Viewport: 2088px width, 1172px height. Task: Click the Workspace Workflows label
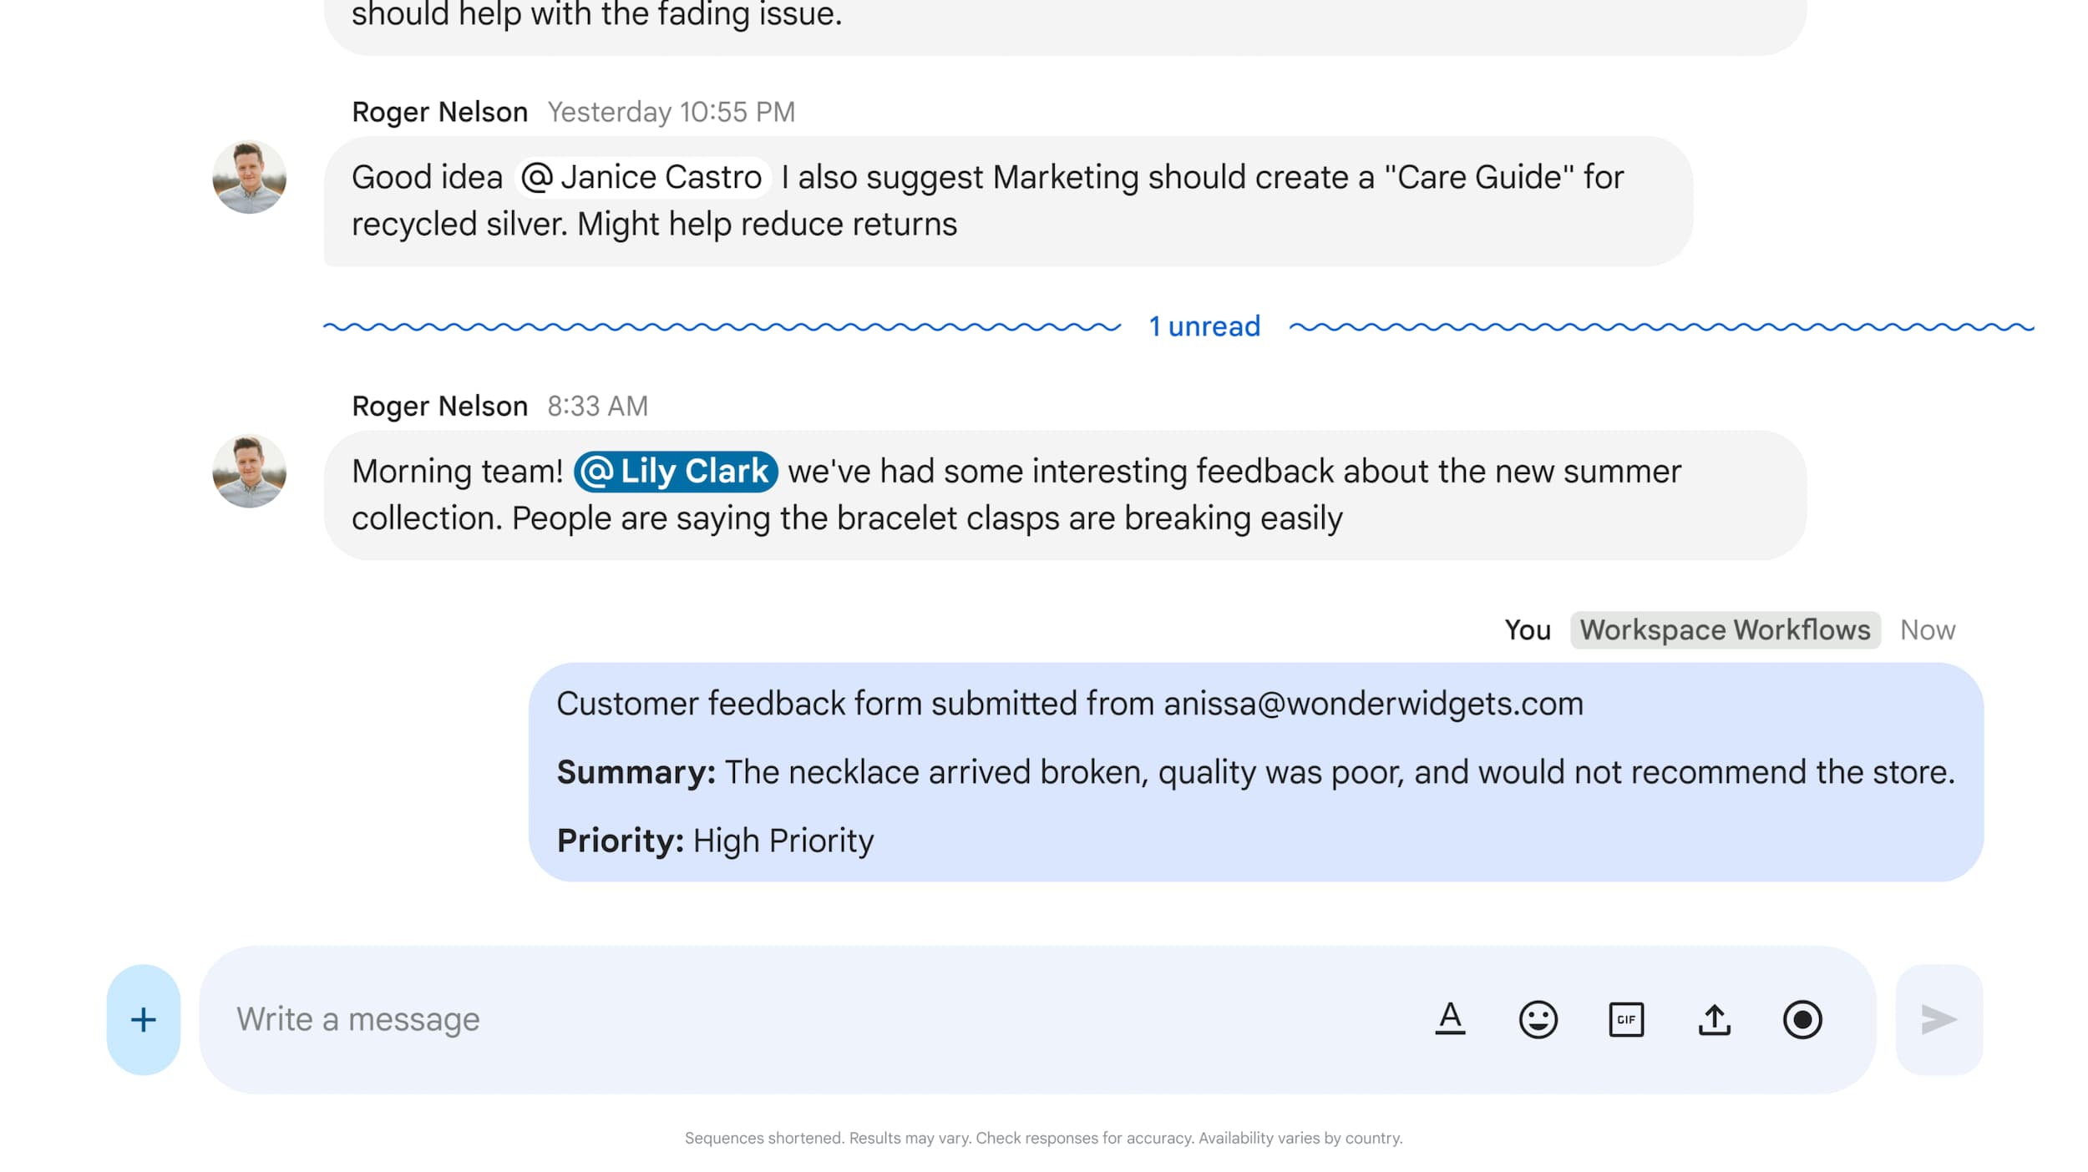(x=1725, y=629)
